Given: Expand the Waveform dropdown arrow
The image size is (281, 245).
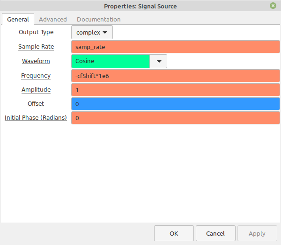Looking at the screenshot, I should pos(159,61).
